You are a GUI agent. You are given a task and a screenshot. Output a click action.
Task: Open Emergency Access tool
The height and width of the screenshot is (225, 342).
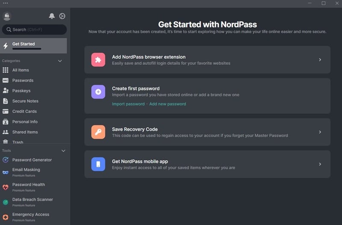(31, 217)
